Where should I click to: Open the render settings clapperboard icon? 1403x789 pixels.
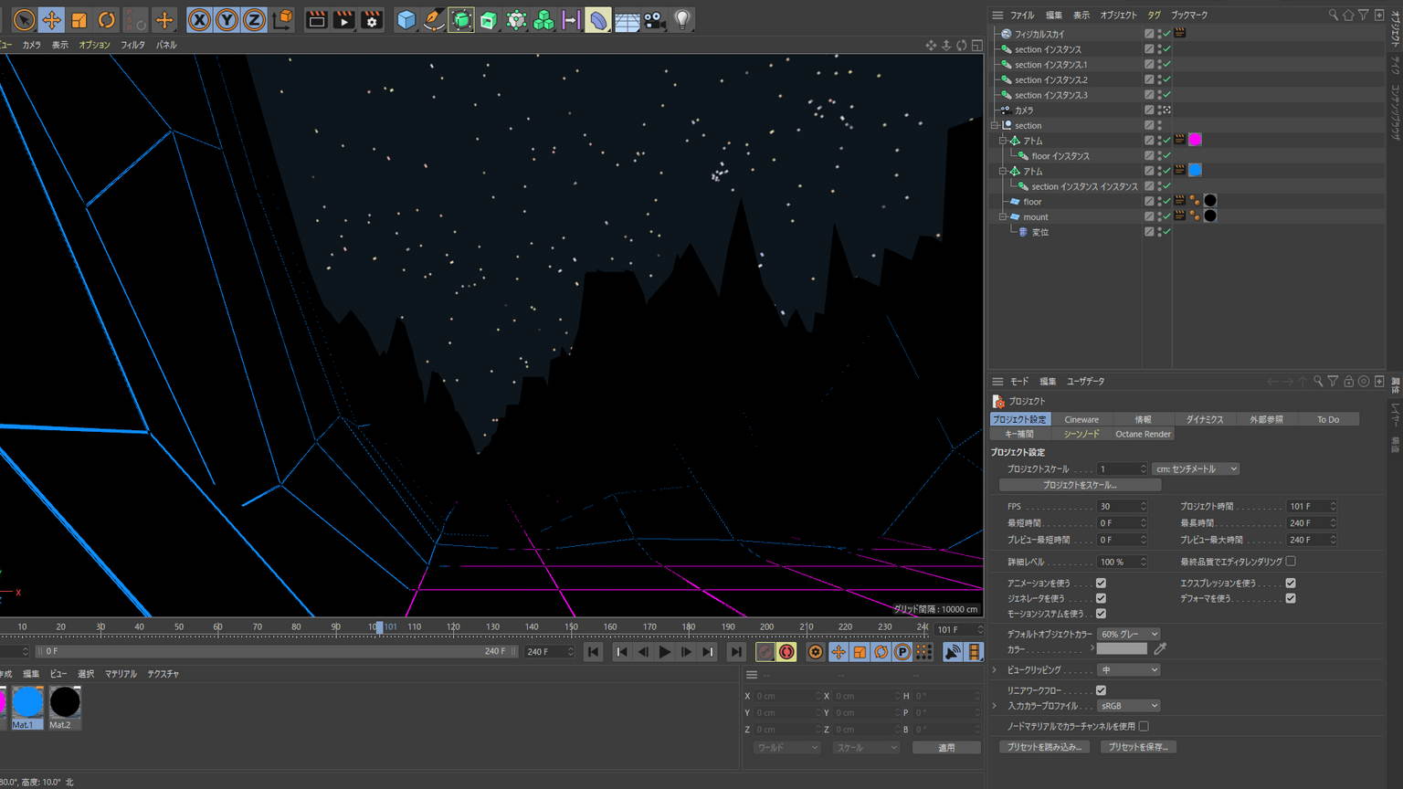click(372, 19)
